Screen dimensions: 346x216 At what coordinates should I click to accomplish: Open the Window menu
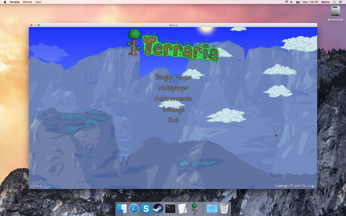click(x=27, y=2)
